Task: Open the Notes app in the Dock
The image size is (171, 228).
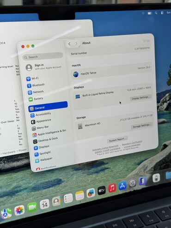Action: coord(79,196)
